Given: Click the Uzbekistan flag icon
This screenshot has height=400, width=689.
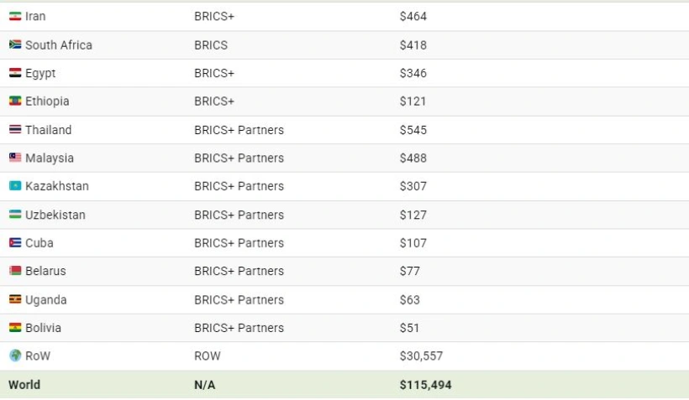Looking at the screenshot, I should point(15,215).
